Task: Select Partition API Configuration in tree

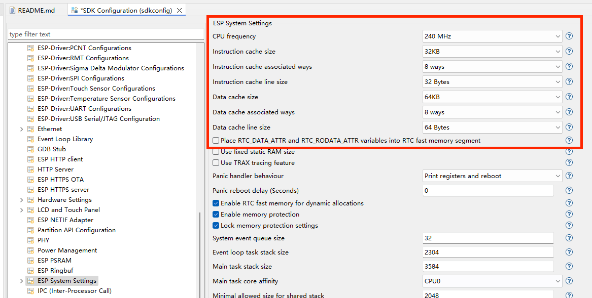Action: tap(76, 230)
